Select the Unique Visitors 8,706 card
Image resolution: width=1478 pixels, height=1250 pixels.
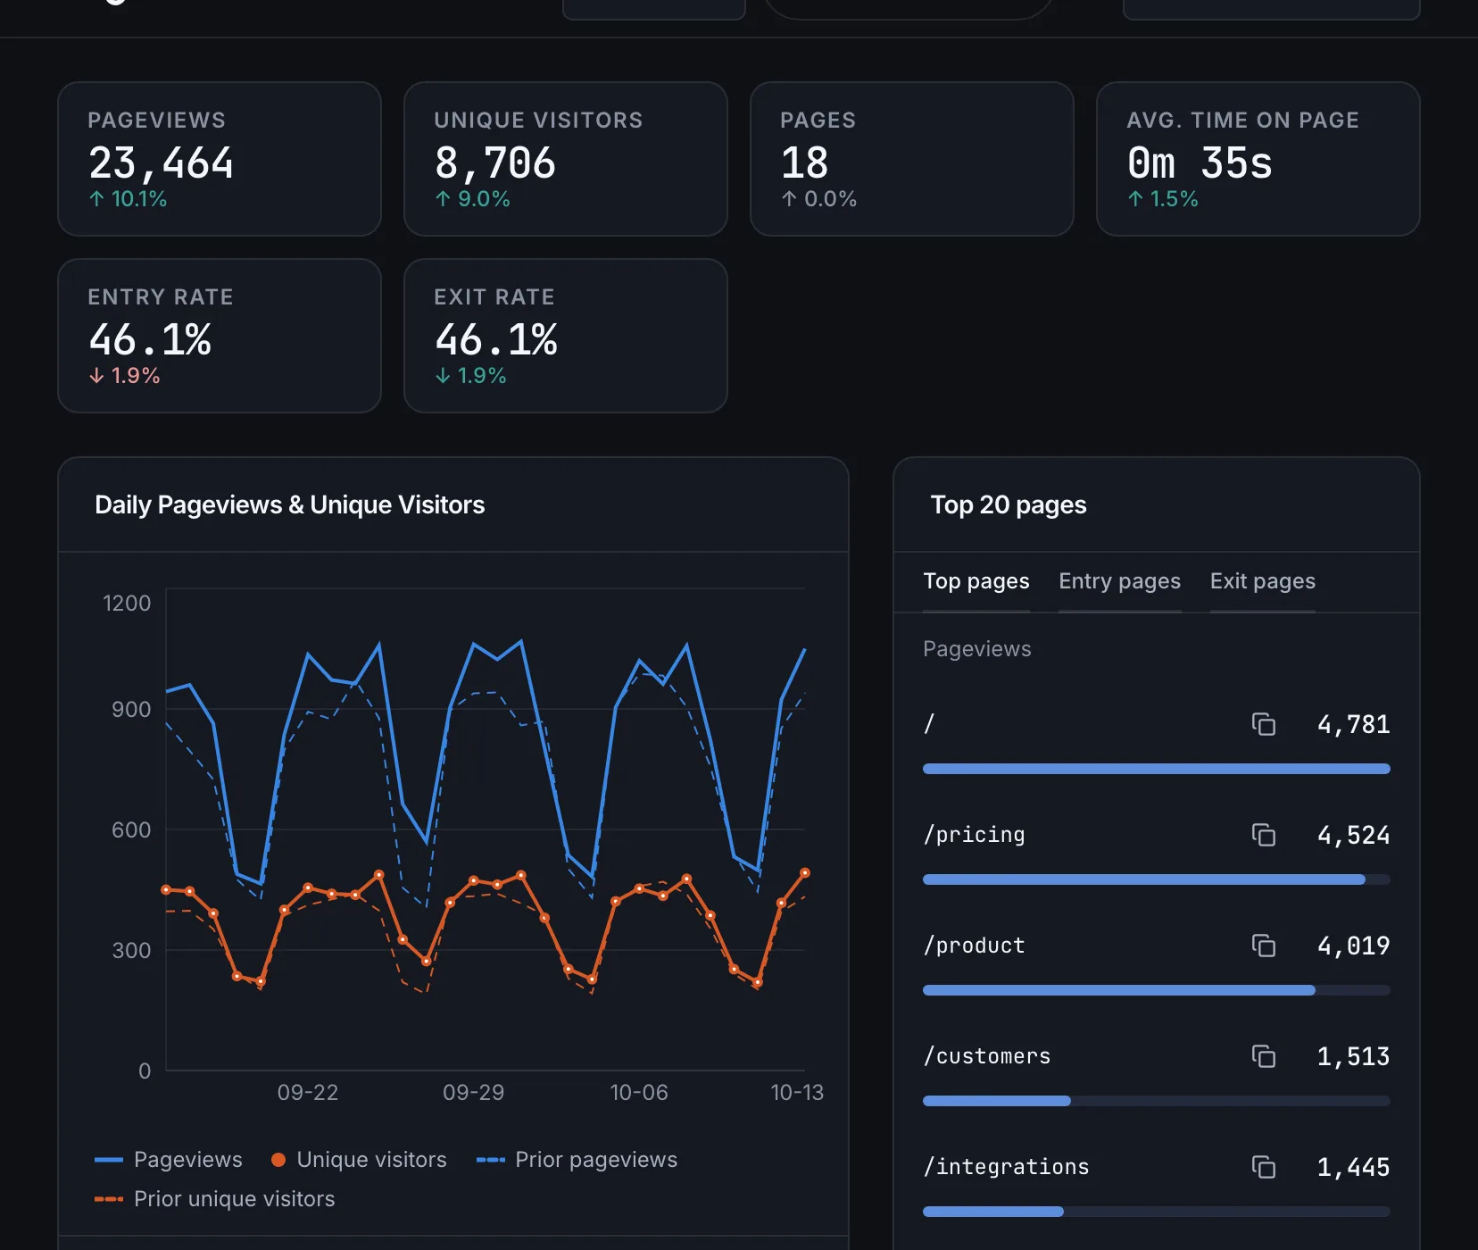coord(566,159)
